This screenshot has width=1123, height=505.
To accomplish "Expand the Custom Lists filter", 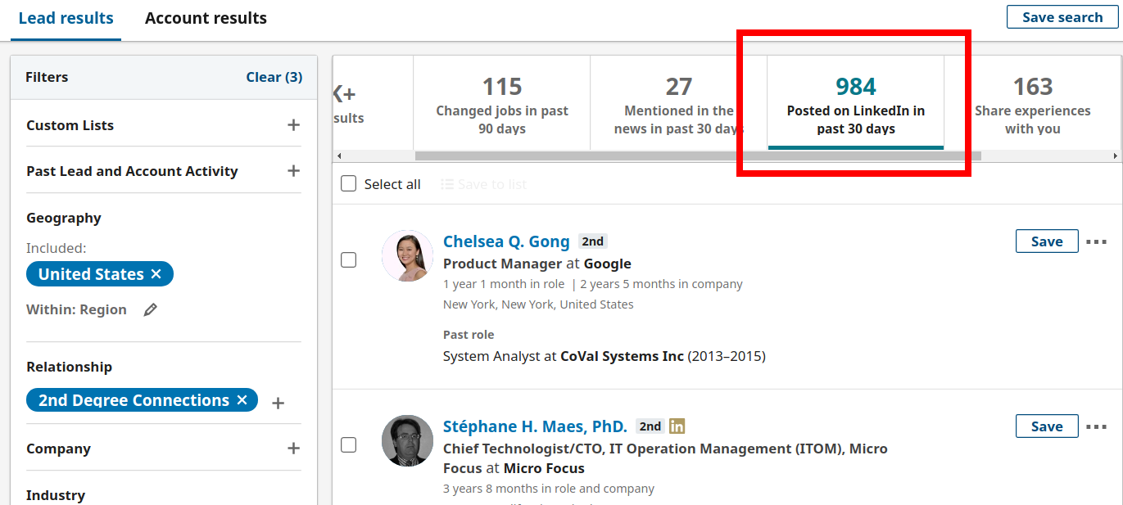I will coord(293,125).
